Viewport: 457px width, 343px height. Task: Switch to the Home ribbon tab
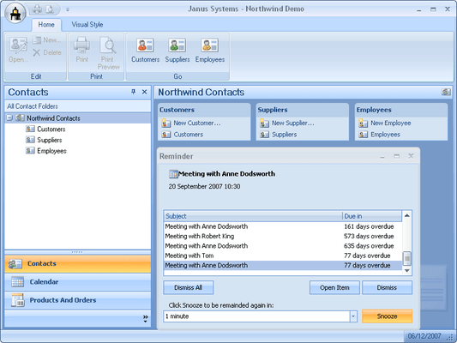(46, 25)
